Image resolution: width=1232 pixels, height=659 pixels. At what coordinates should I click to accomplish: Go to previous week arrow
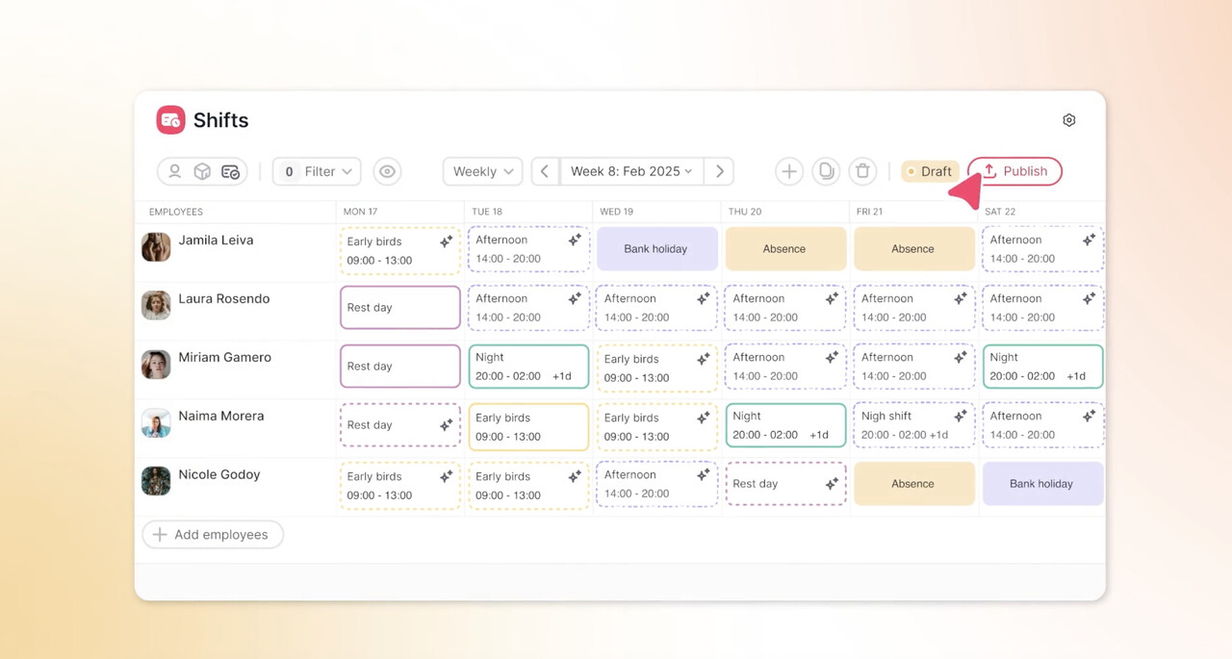point(545,171)
